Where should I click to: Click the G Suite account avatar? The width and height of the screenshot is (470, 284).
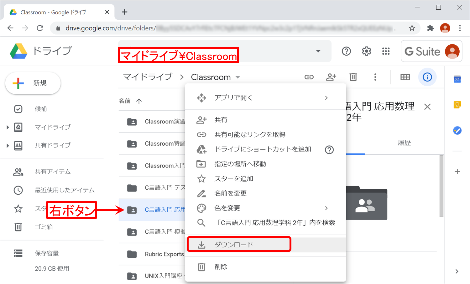point(452,51)
